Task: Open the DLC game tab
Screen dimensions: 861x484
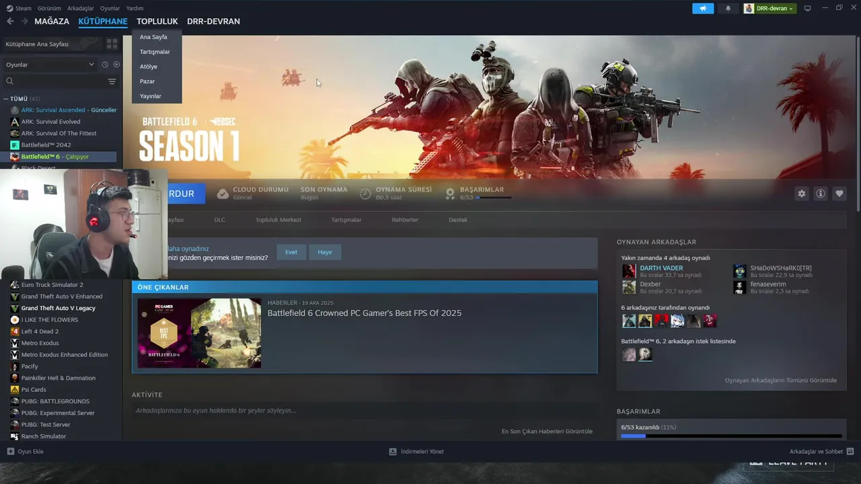Action: pyautogui.click(x=219, y=220)
